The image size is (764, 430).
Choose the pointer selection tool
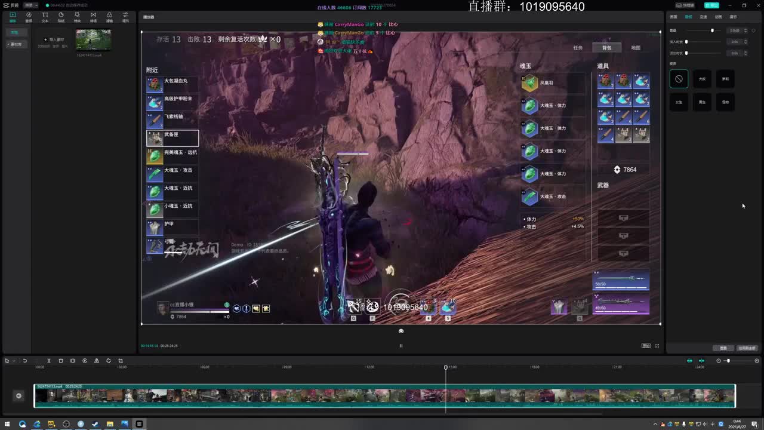tap(7, 361)
